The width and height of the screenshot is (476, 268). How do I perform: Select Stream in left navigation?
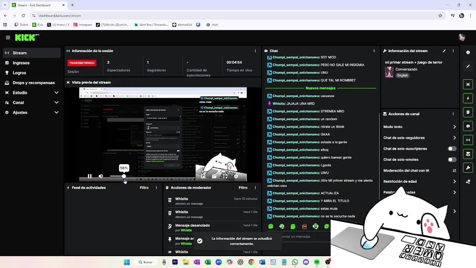coord(31,53)
